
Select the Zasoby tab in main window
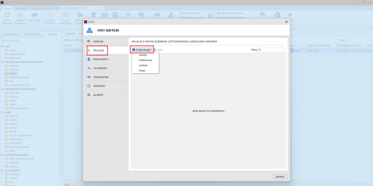pyautogui.click(x=53, y=34)
